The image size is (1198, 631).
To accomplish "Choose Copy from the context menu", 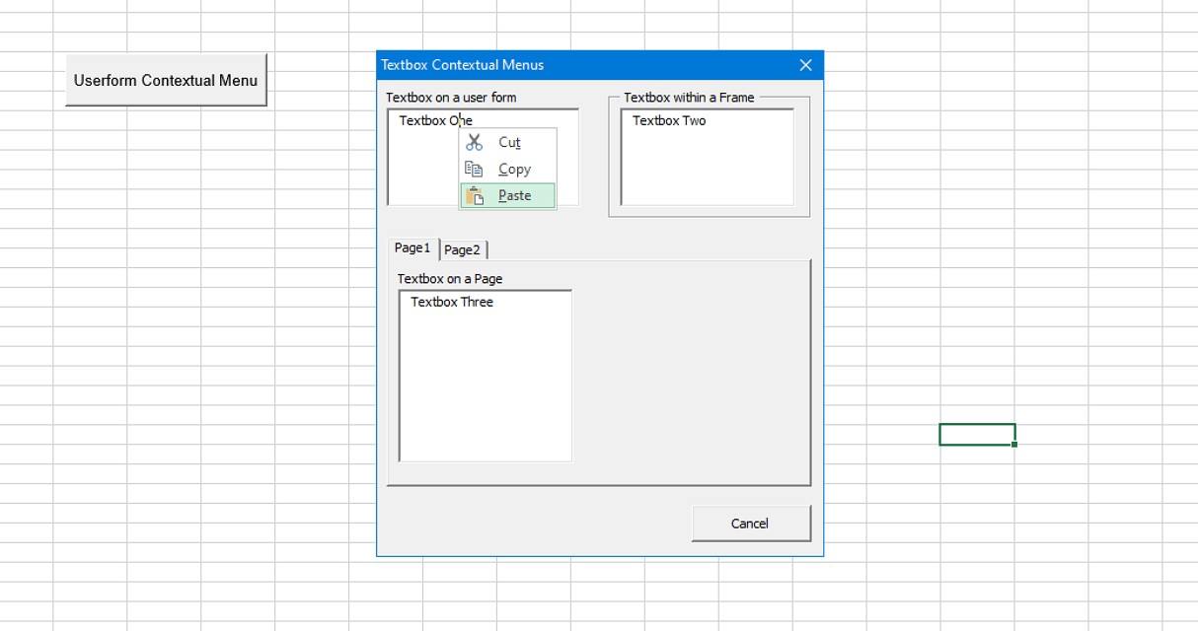I will click(x=513, y=169).
